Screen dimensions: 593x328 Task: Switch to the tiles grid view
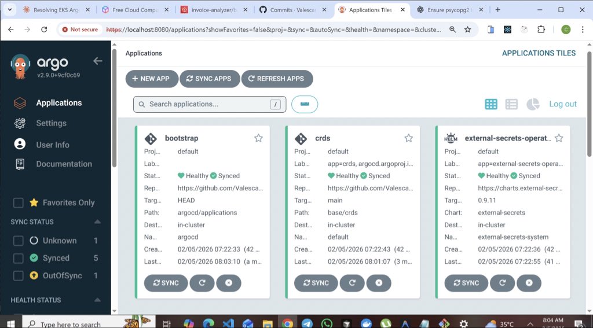pos(491,104)
